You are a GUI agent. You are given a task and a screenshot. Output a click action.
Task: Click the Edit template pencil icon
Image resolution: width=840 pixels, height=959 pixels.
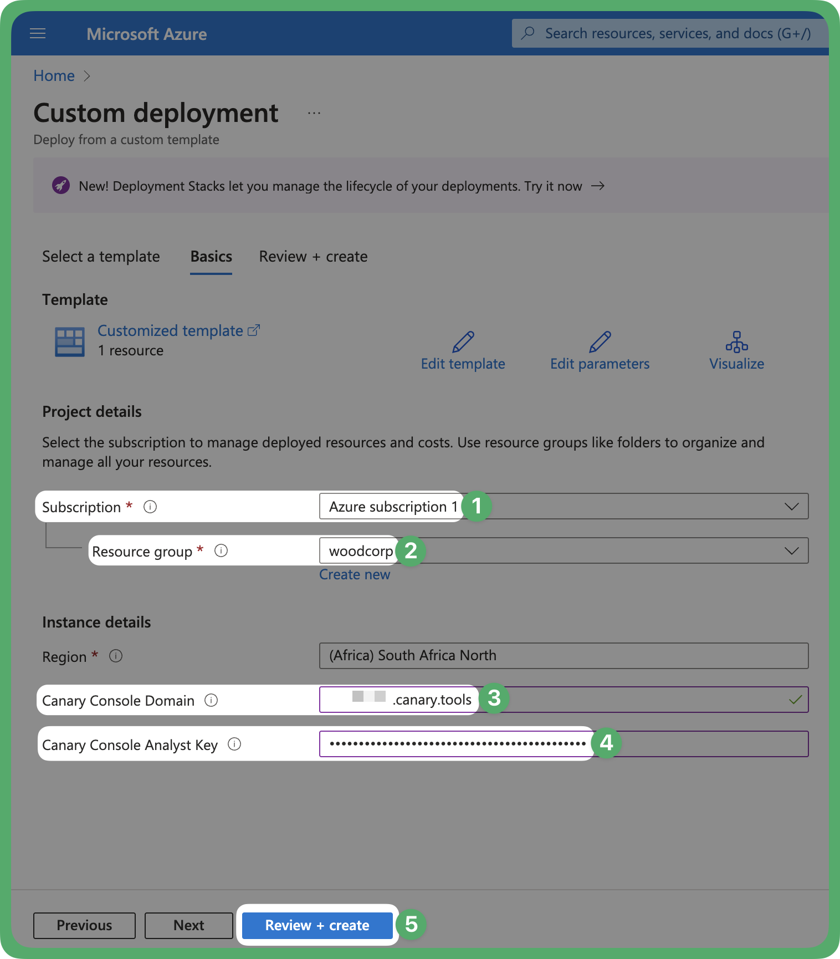pos(463,342)
